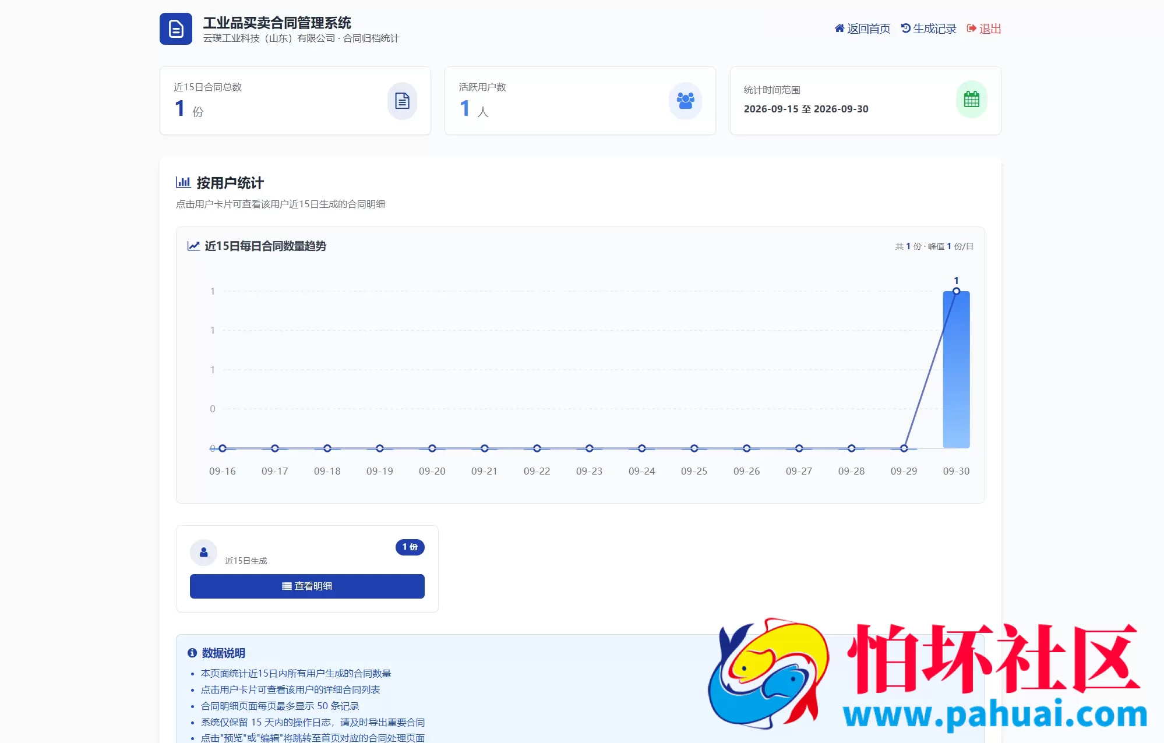Click the document icon in 近15日合同总数 card
The width and height of the screenshot is (1164, 743).
[402, 101]
